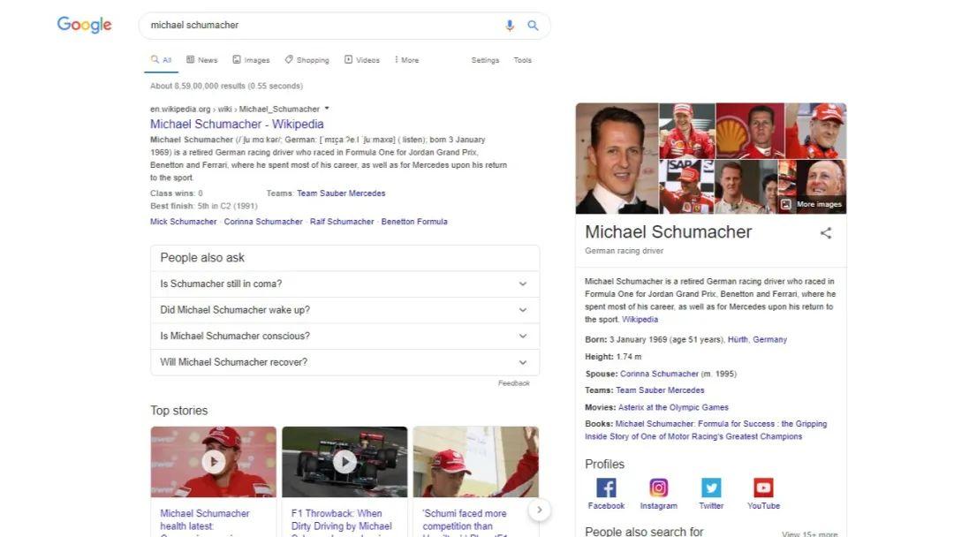The height and width of the screenshot is (537, 954).
Task: Click the share icon in the knowledge panel
Action: click(x=825, y=233)
